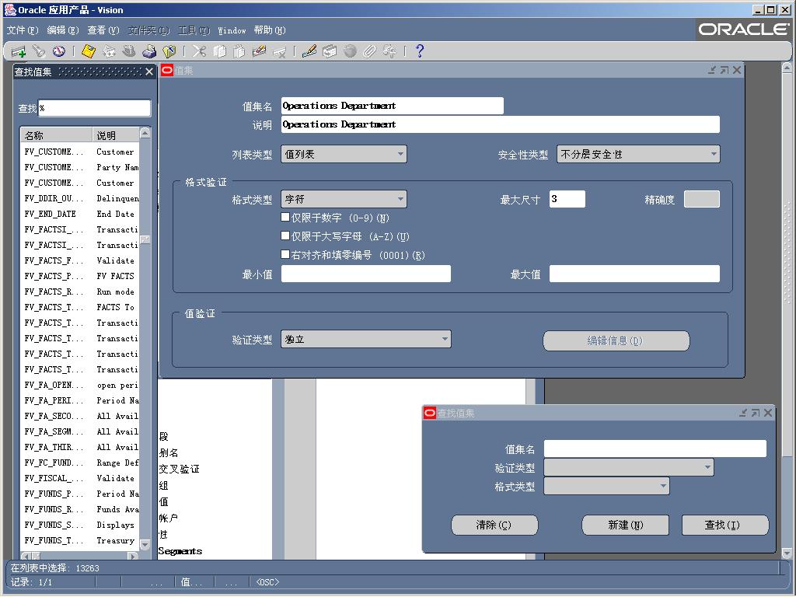Click the Close Form toolbar icon
The image size is (796, 597).
[x=169, y=51]
